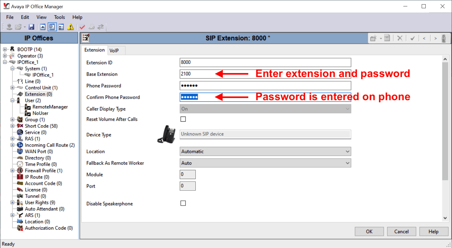452x248 pixels.
Task: Click the connect-to arrows toolbar icon
Action: [x=101, y=27]
